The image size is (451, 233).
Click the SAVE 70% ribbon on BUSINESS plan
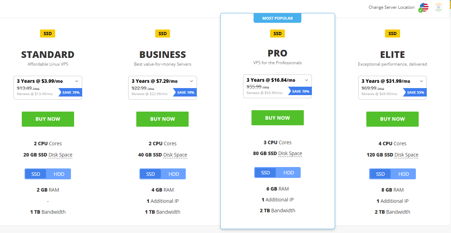185,93
